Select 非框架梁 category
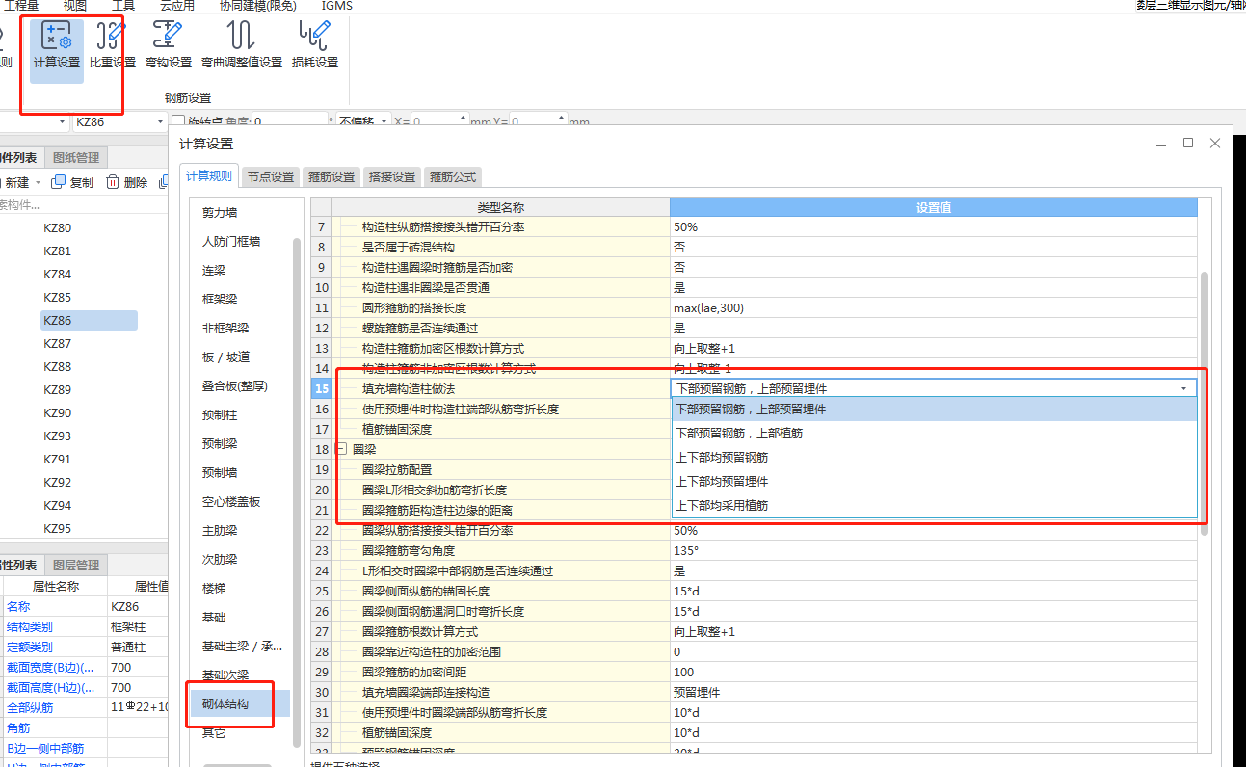The image size is (1246, 767). click(225, 329)
